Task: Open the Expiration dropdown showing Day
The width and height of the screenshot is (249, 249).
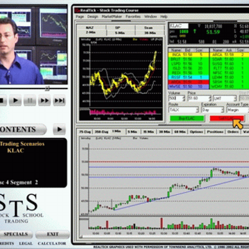Action: point(212,110)
